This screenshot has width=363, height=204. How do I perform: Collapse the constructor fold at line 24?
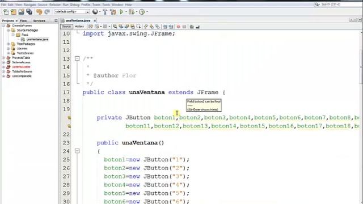coord(77,151)
